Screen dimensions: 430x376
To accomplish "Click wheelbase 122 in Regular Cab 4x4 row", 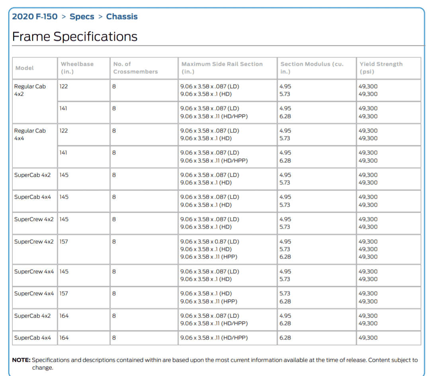I will pyautogui.click(x=64, y=130).
